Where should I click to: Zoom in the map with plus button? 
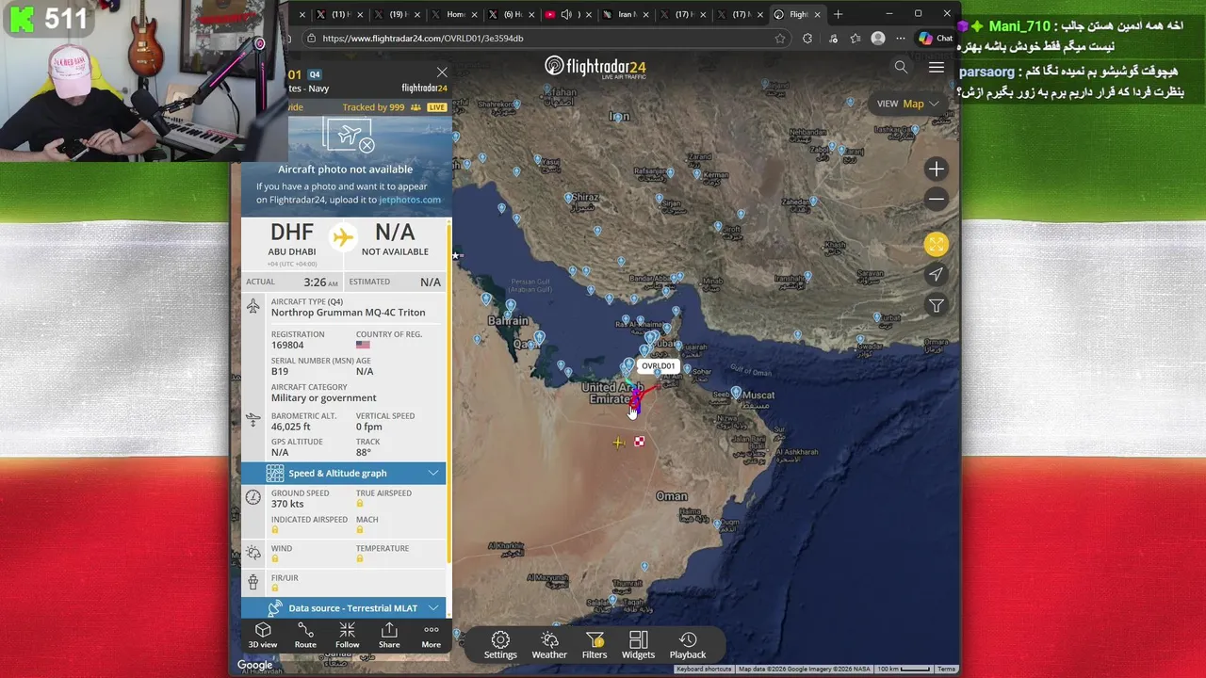pos(936,169)
